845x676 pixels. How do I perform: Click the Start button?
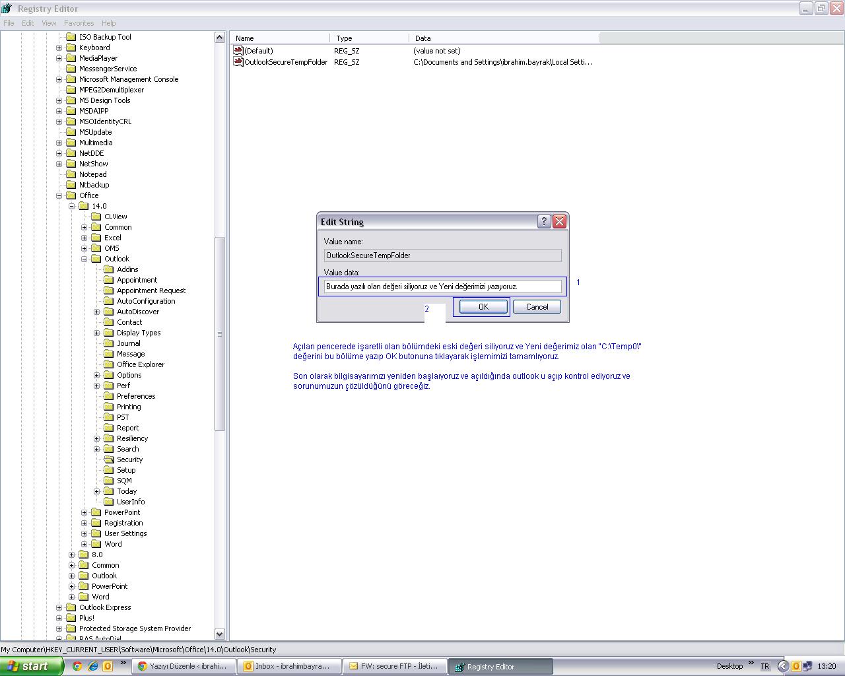pyautogui.click(x=31, y=666)
